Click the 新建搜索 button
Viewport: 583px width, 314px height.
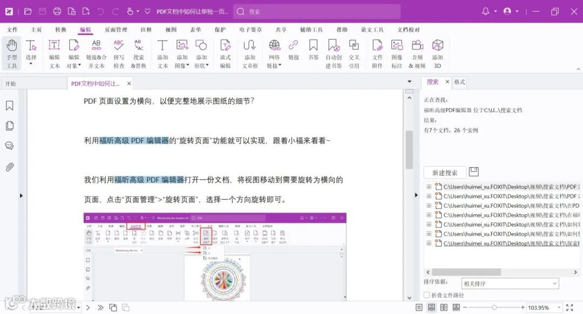pos(445,173)
